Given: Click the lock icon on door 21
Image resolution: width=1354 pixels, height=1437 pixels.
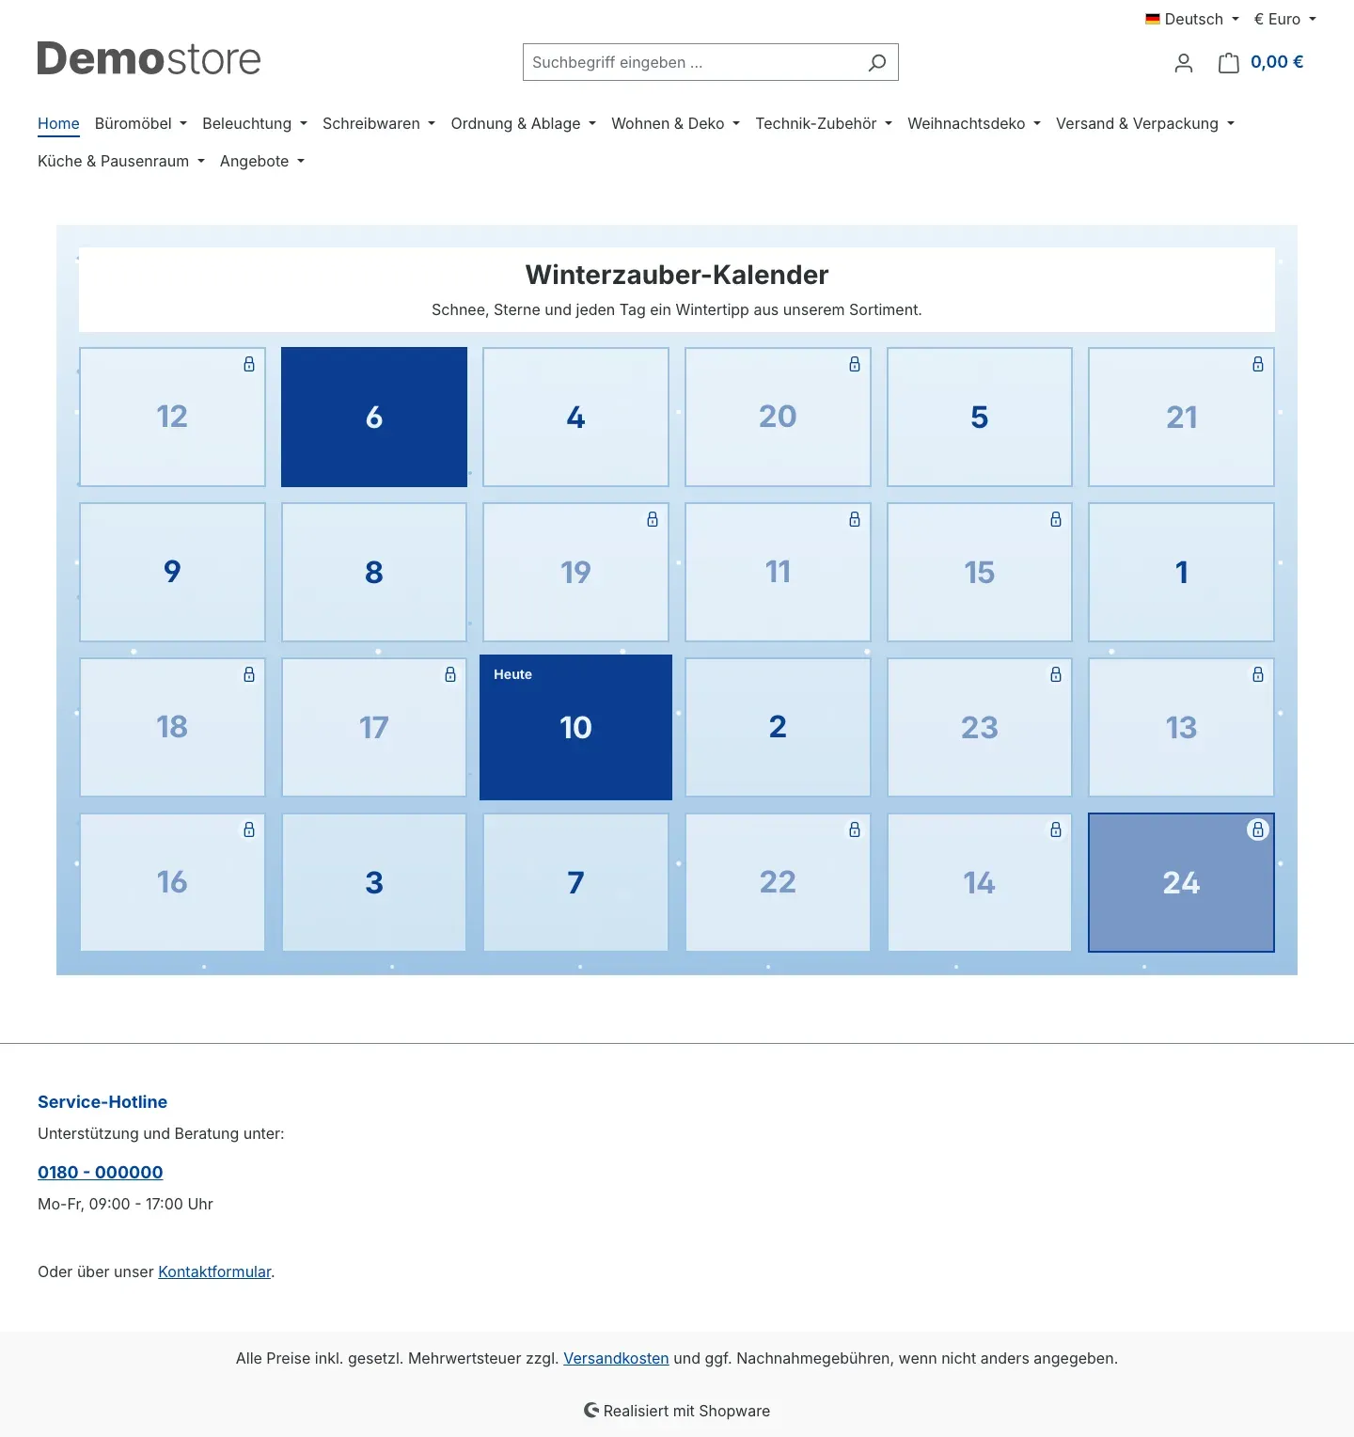Looking at the screenshot, I should coord(1258,364).
